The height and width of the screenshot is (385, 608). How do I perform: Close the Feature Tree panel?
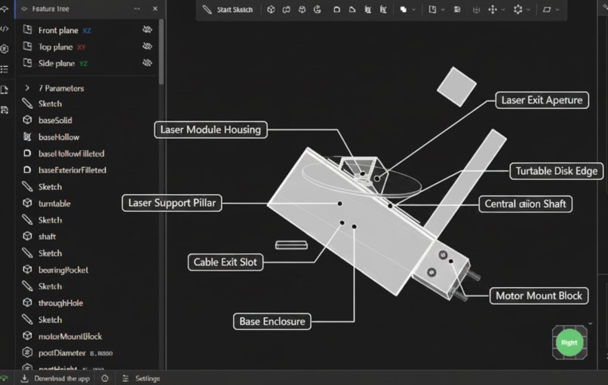pyautogui.click(x=155, y=8)
